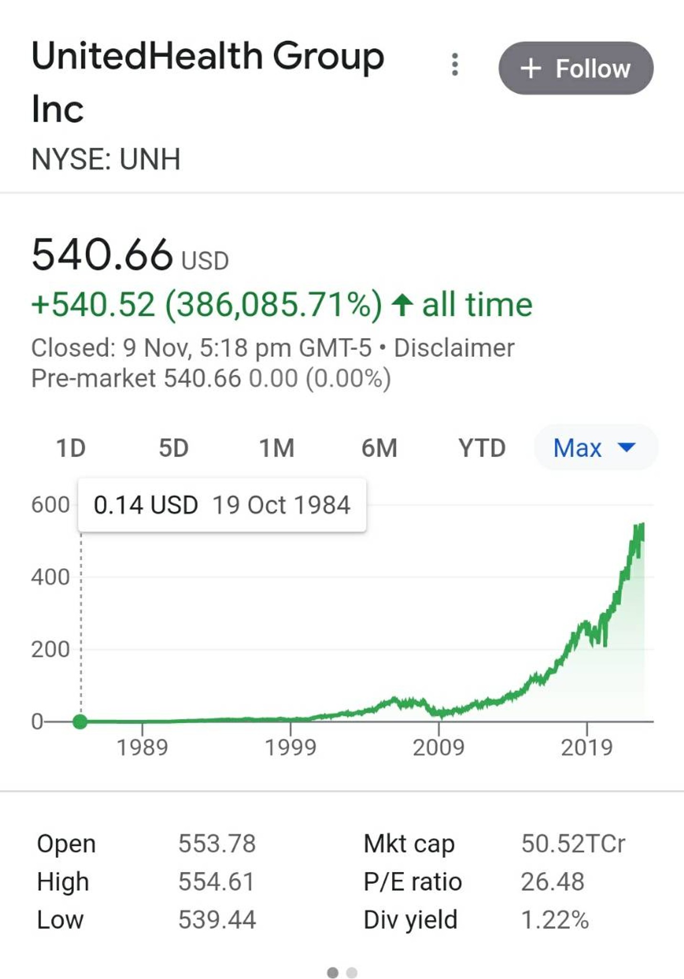684x979 pixels.
Task: Open the three-dot more options menu
Action: click(455, 65)
